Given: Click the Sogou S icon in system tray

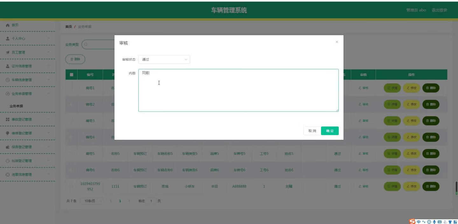Looking at the screenshot, I should 412,221.
